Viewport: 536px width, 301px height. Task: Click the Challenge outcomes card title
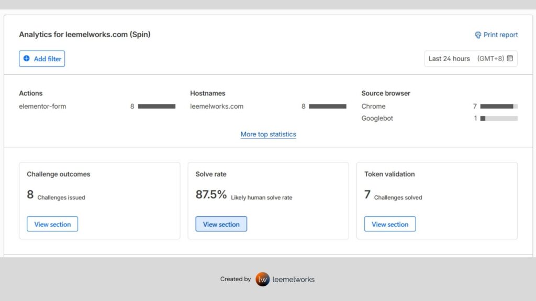pos(59,174)
